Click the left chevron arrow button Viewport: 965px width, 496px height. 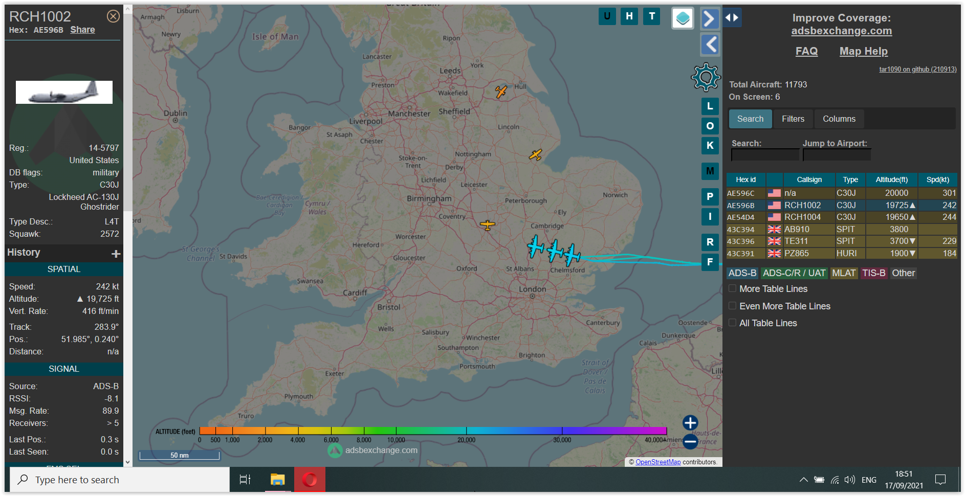710,44
